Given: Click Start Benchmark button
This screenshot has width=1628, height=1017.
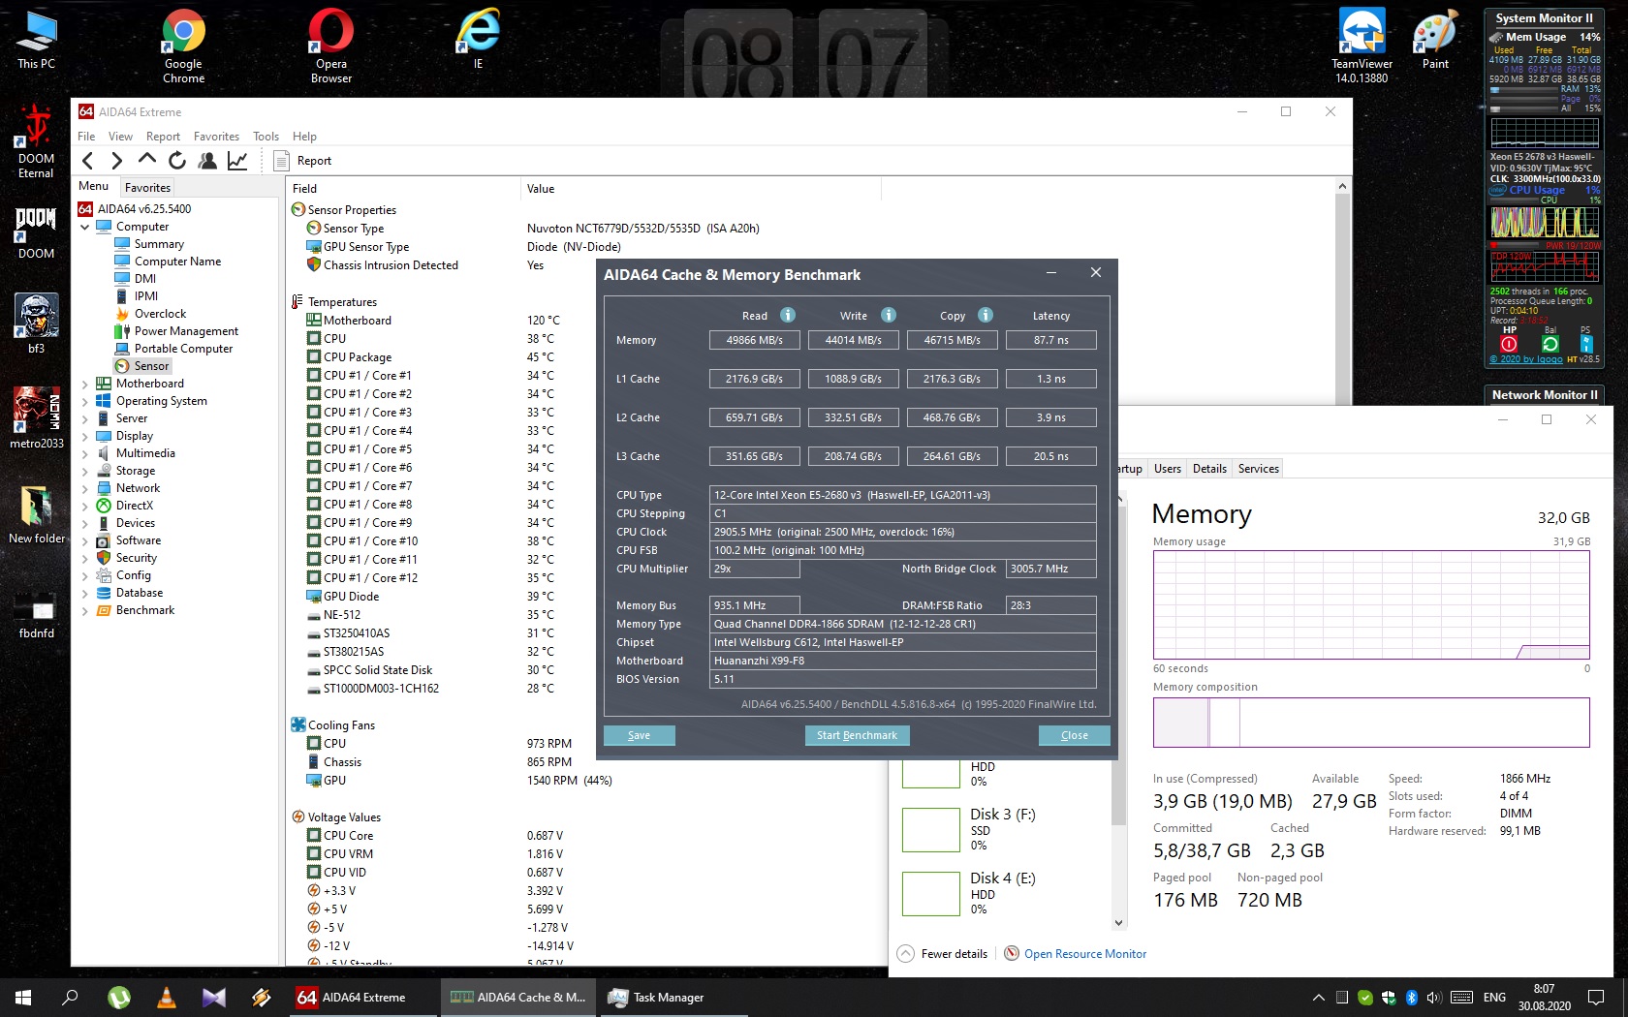Looking at the screenshot, I should [857, 735].
